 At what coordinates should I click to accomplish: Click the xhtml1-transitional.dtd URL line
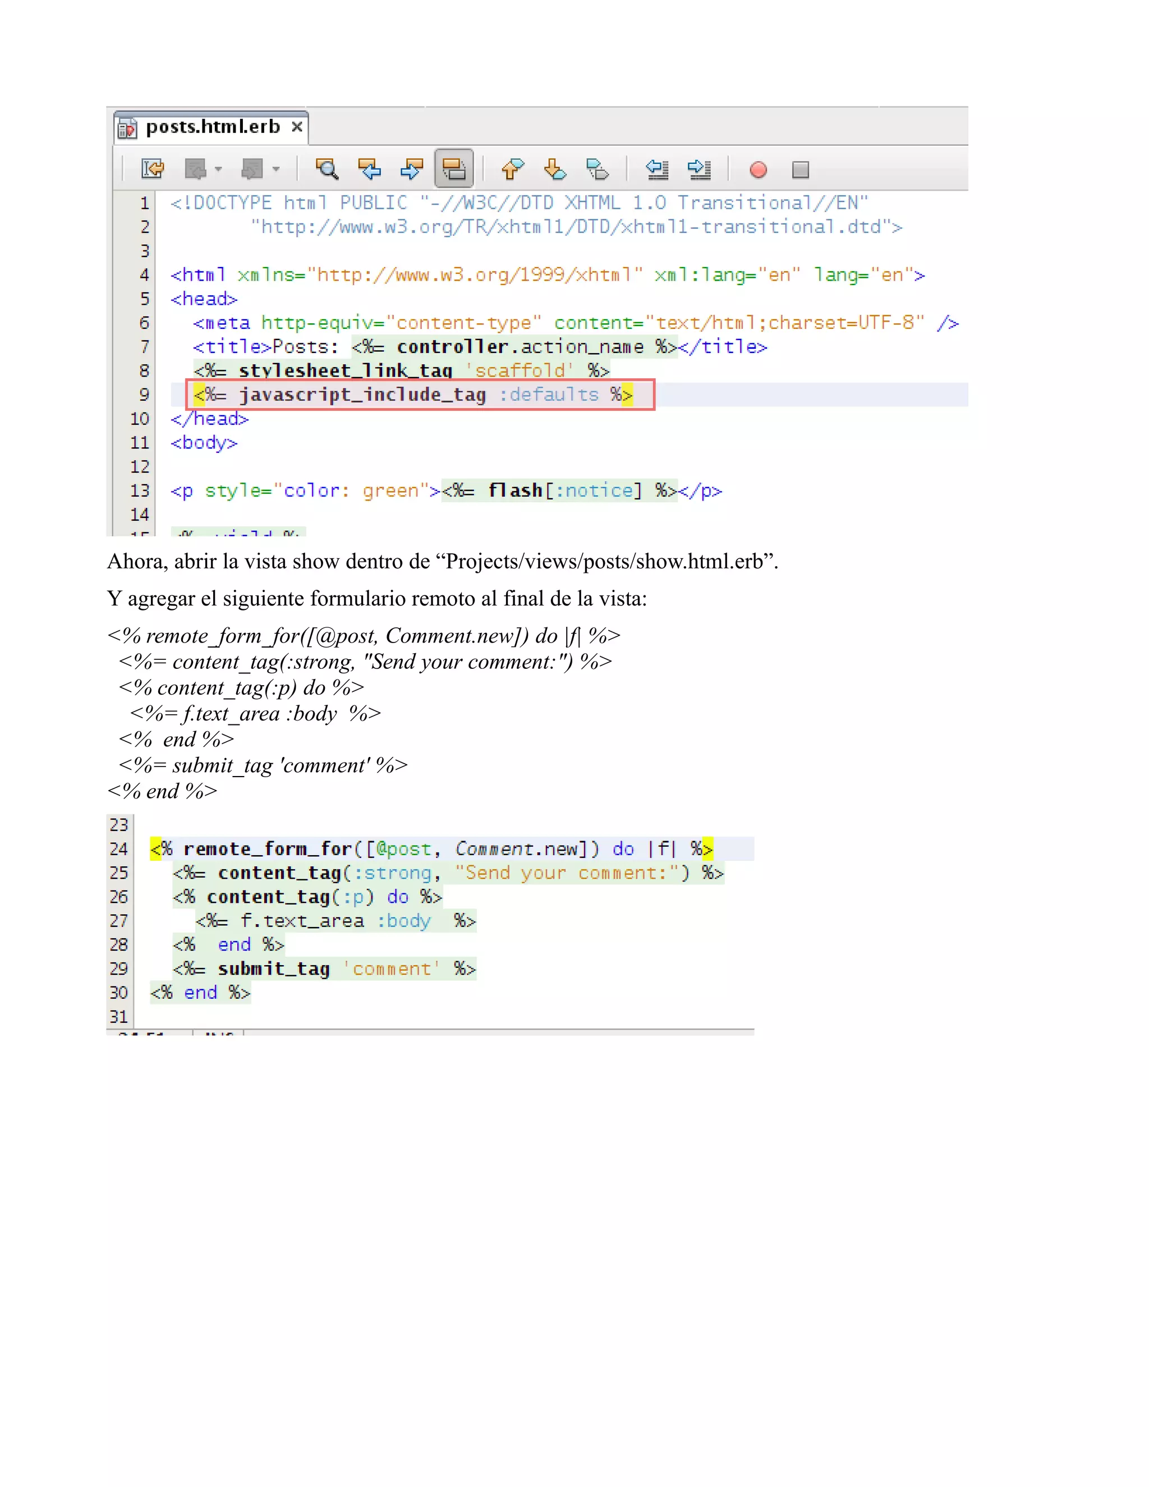[x=576, y=227]
